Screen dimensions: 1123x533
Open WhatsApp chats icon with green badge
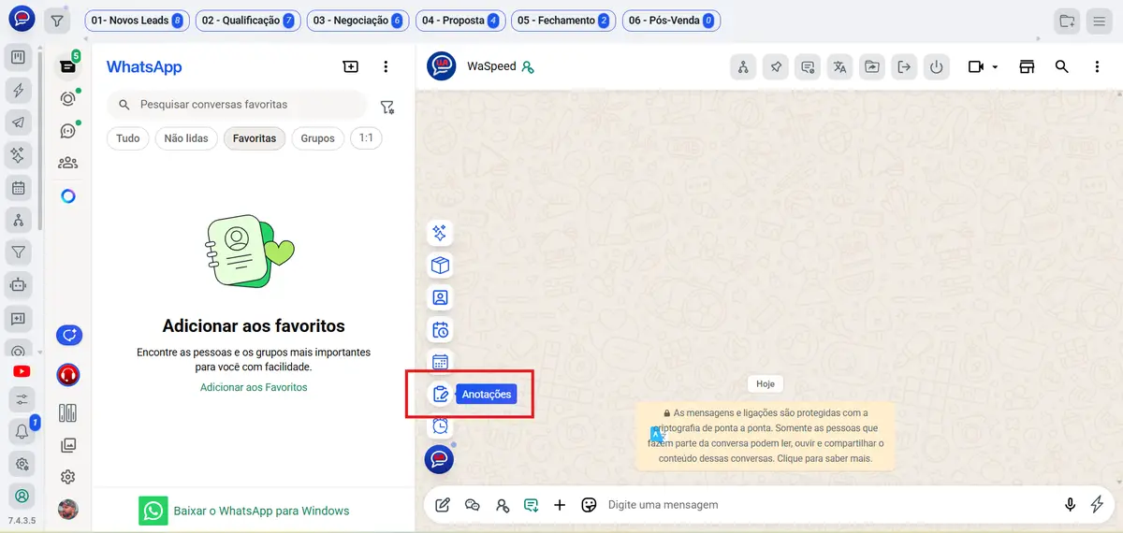tap(67, 66)
